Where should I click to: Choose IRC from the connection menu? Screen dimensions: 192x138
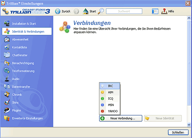[x=110, y=86]
